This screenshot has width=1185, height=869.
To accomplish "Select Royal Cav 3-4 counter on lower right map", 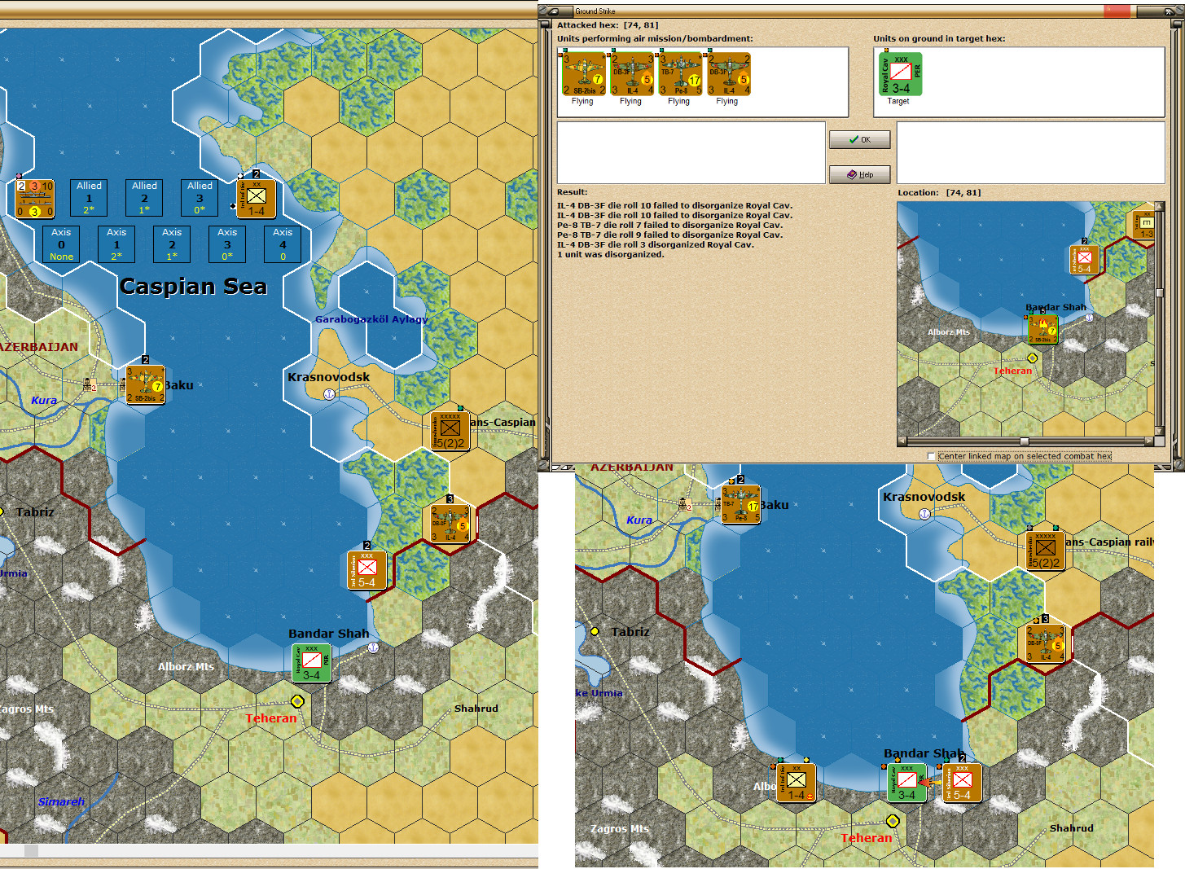I will click(x=907, y=783).
